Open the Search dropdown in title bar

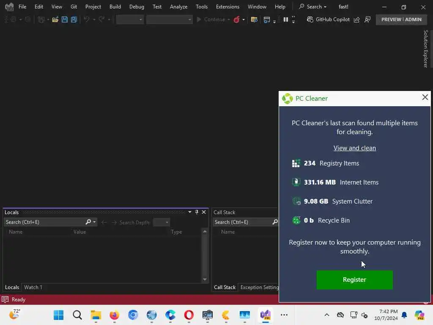click(313, 7)
